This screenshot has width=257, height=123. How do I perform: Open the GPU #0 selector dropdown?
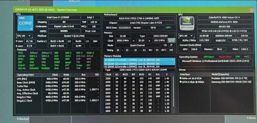pyautogui.click(x=186, y=36)
